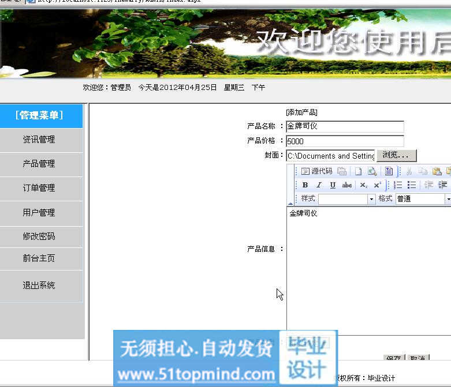The width and height of the screenshot is (451, 387).
Task: Click the 浏览... browse button
Action: (396, 155)
